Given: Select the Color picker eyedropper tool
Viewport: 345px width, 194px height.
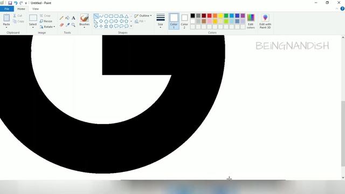Looking at the screenshot, I should point(67,25).
